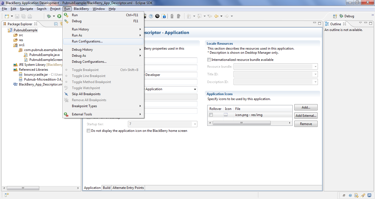Screen dimensions: 375x199
Task: Click the Console monitor icon in status bar
Action: pyautogui.click(x=369, y=195)
